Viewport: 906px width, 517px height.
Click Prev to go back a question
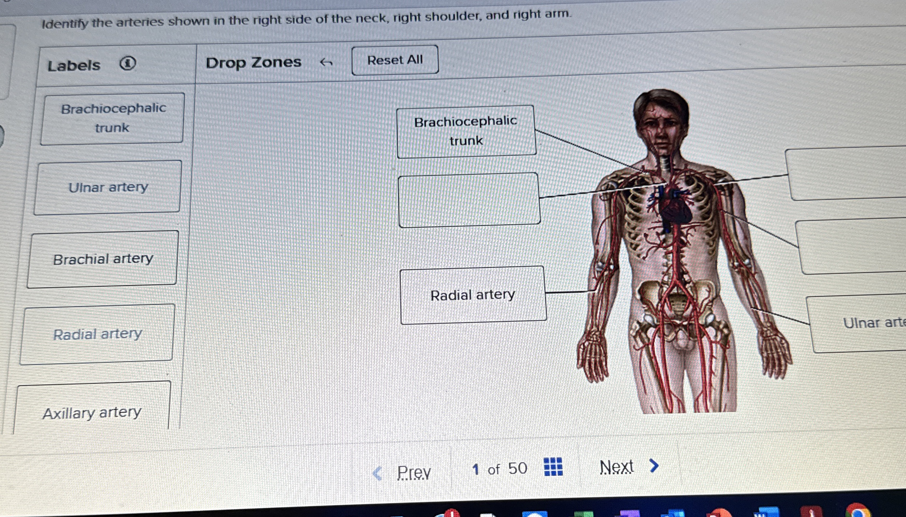414,471
